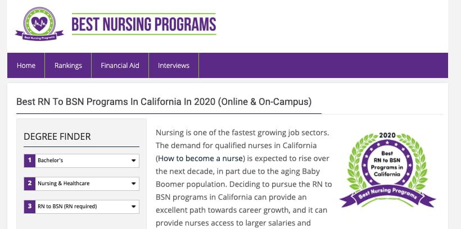
Task: Open the Rankings menu item
Action: pyautogui.click(x=68, y=66)
